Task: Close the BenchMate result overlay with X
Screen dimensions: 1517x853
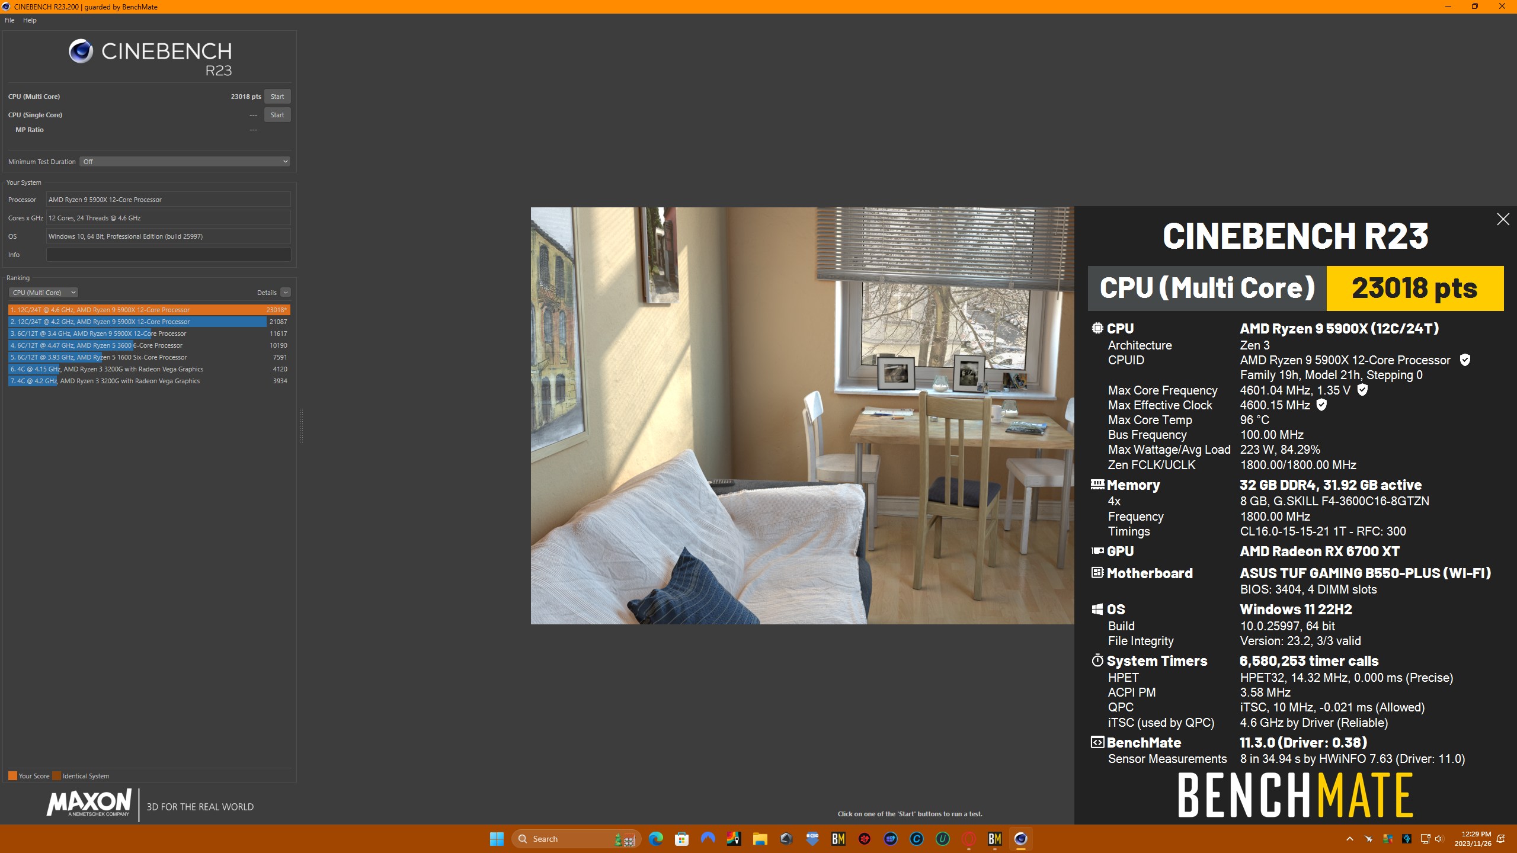Action: point(1503,219)
